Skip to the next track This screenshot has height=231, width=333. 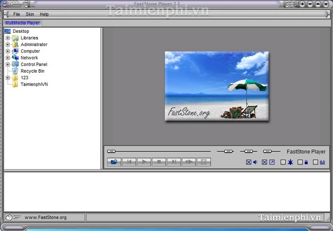pos(174,162)
